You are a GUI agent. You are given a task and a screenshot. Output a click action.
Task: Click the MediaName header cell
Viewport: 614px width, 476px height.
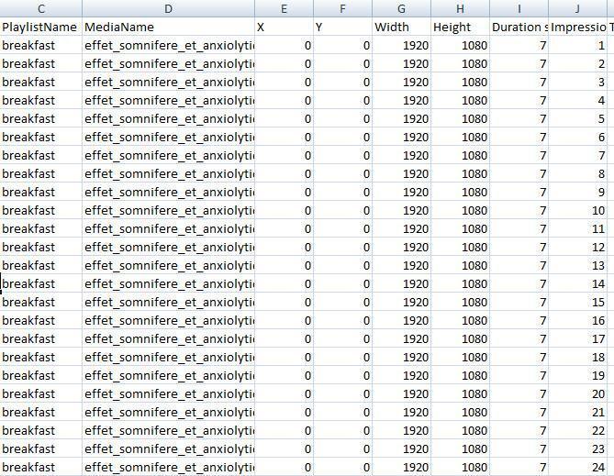tap(168, 27)
